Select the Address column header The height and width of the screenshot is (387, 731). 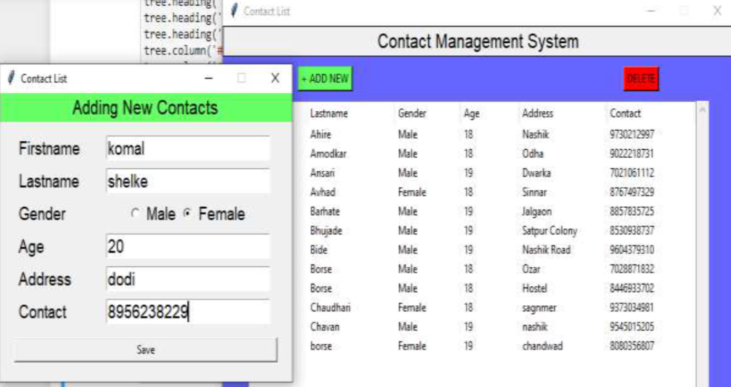[x=537, y=113]
